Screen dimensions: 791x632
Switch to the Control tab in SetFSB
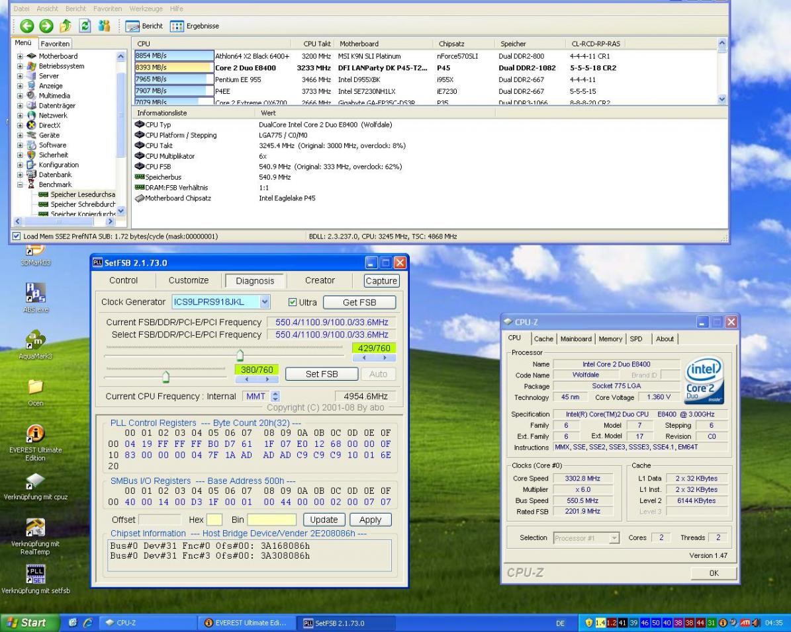(123, 280)
